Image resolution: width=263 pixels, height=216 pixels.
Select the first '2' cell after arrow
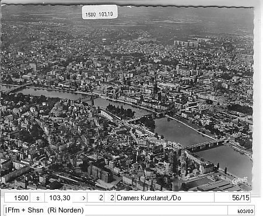click(96, 198)
